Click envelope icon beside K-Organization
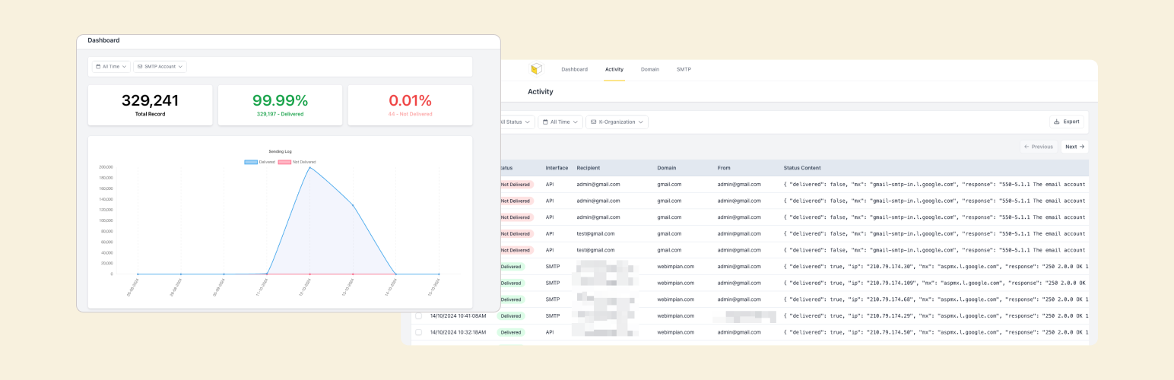 (594, 122)
